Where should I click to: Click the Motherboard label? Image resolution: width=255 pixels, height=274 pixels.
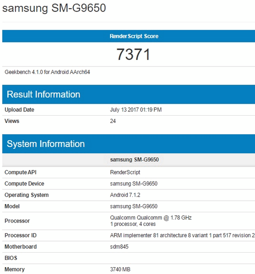(20, 247)
